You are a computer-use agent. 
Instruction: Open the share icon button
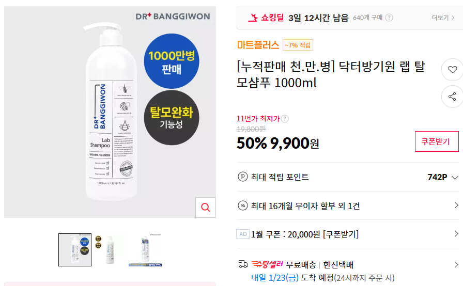[x=452, y=97]
